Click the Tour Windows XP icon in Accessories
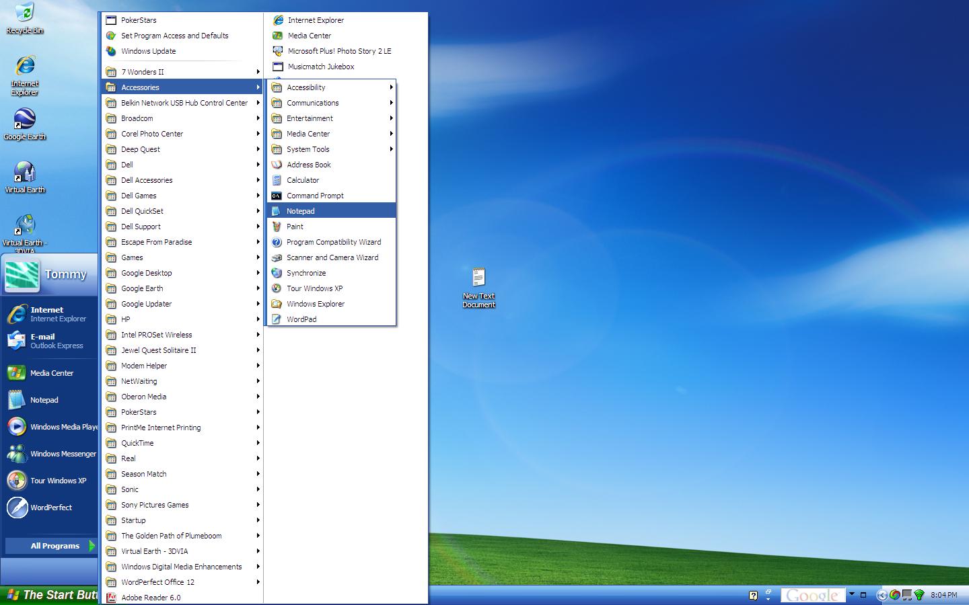Image resolution: width=969 pixels, height=605 pixels. (x=277, y=288)
